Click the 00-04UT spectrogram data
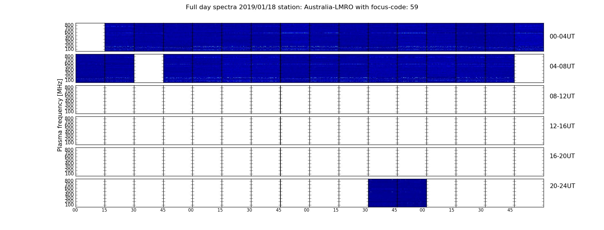The width and height of the screenshot is (604, 230). 324,37
